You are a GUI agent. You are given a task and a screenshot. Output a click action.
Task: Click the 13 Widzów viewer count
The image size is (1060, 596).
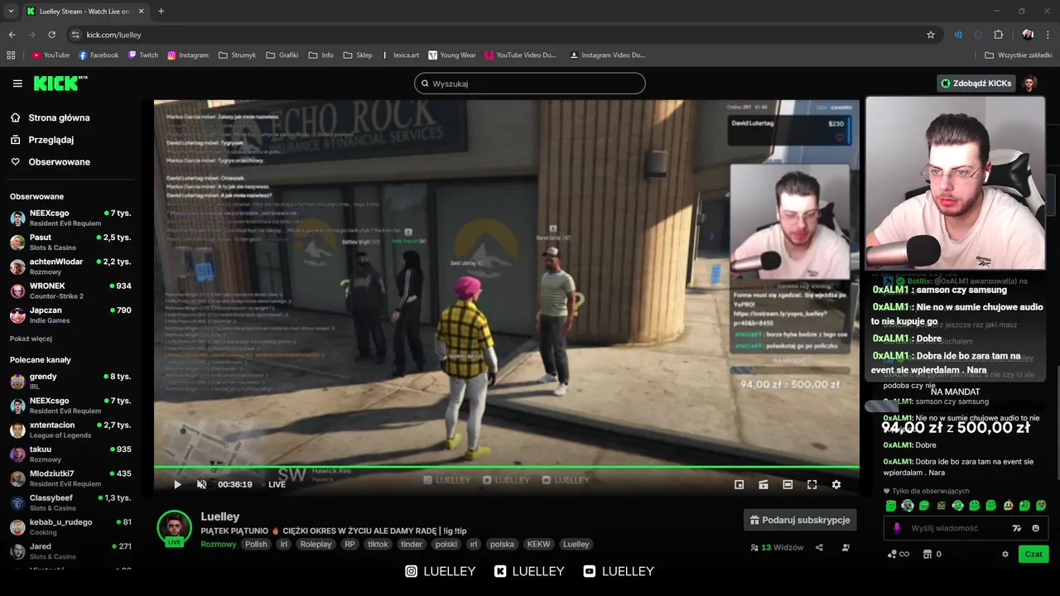pyautogui.click(x=777, y=547)
